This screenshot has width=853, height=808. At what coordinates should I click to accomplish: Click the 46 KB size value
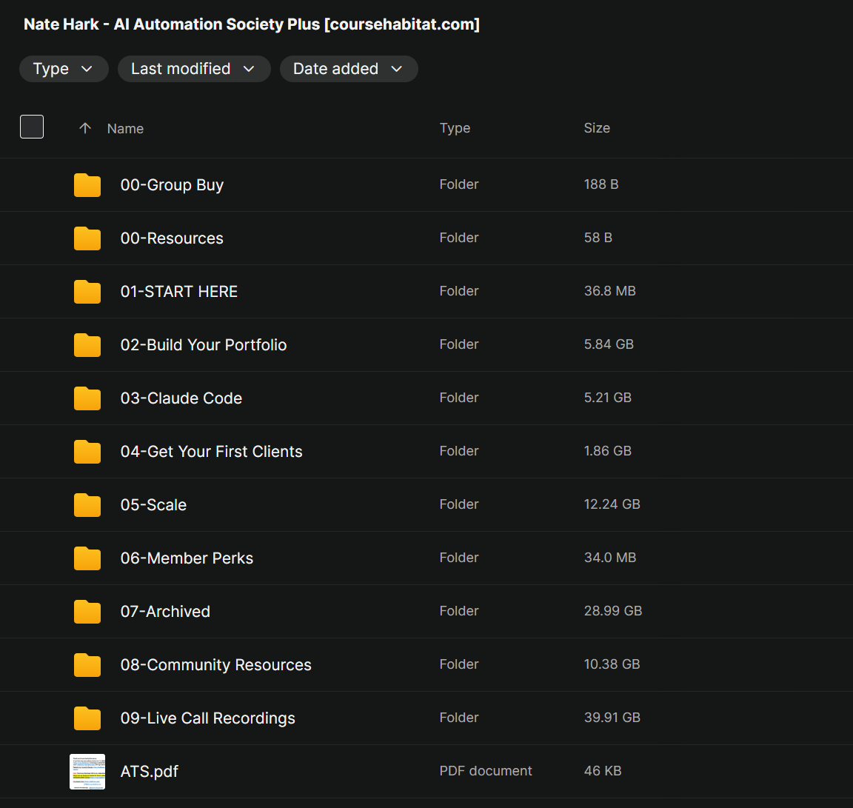point(603,771)
